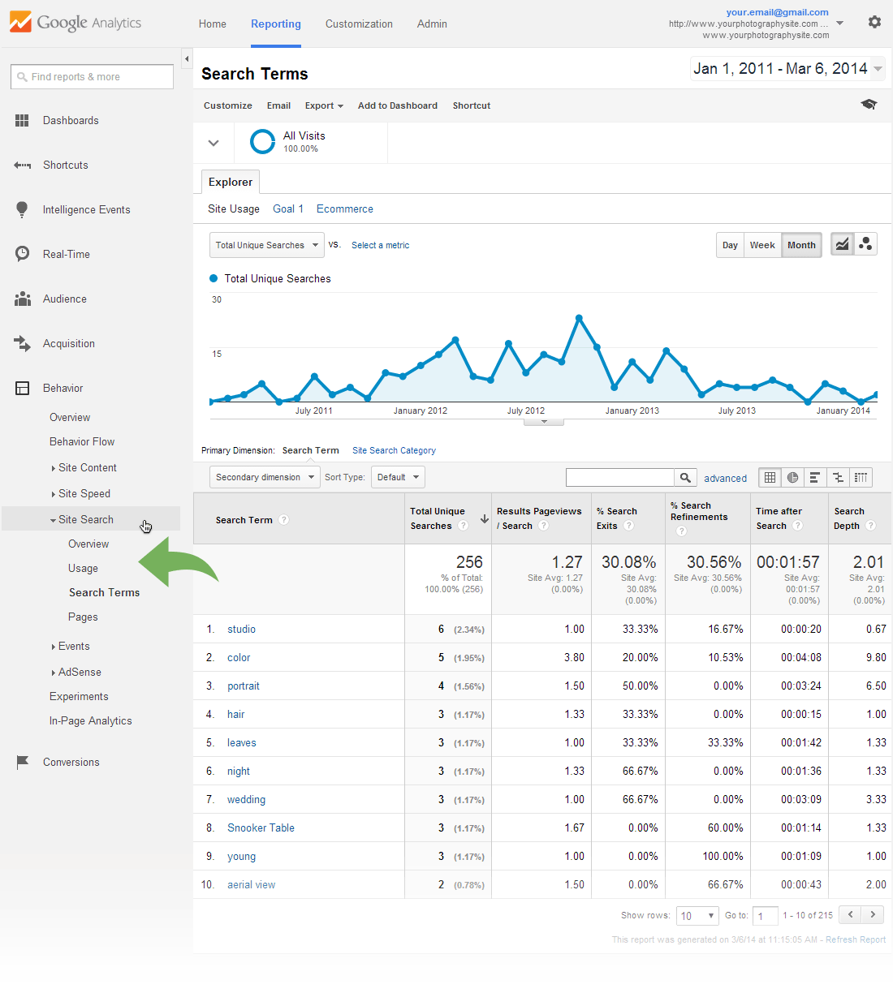Switch to the Ecommerce tab

pyautogui.click(x=344, y=208)
